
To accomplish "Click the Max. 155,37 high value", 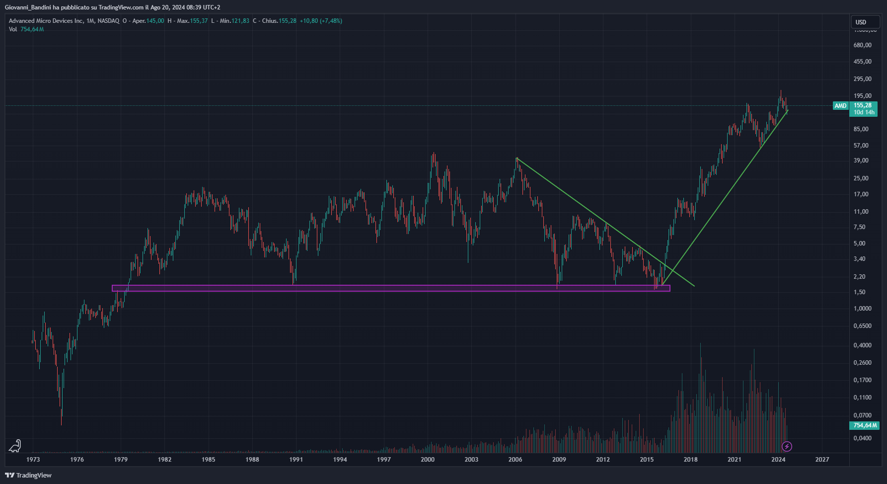I will pyautogui.click(x=188, y=21).
